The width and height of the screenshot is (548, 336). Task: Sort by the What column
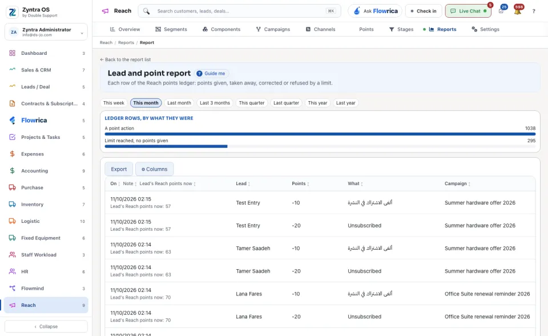(x=355, y=184)
